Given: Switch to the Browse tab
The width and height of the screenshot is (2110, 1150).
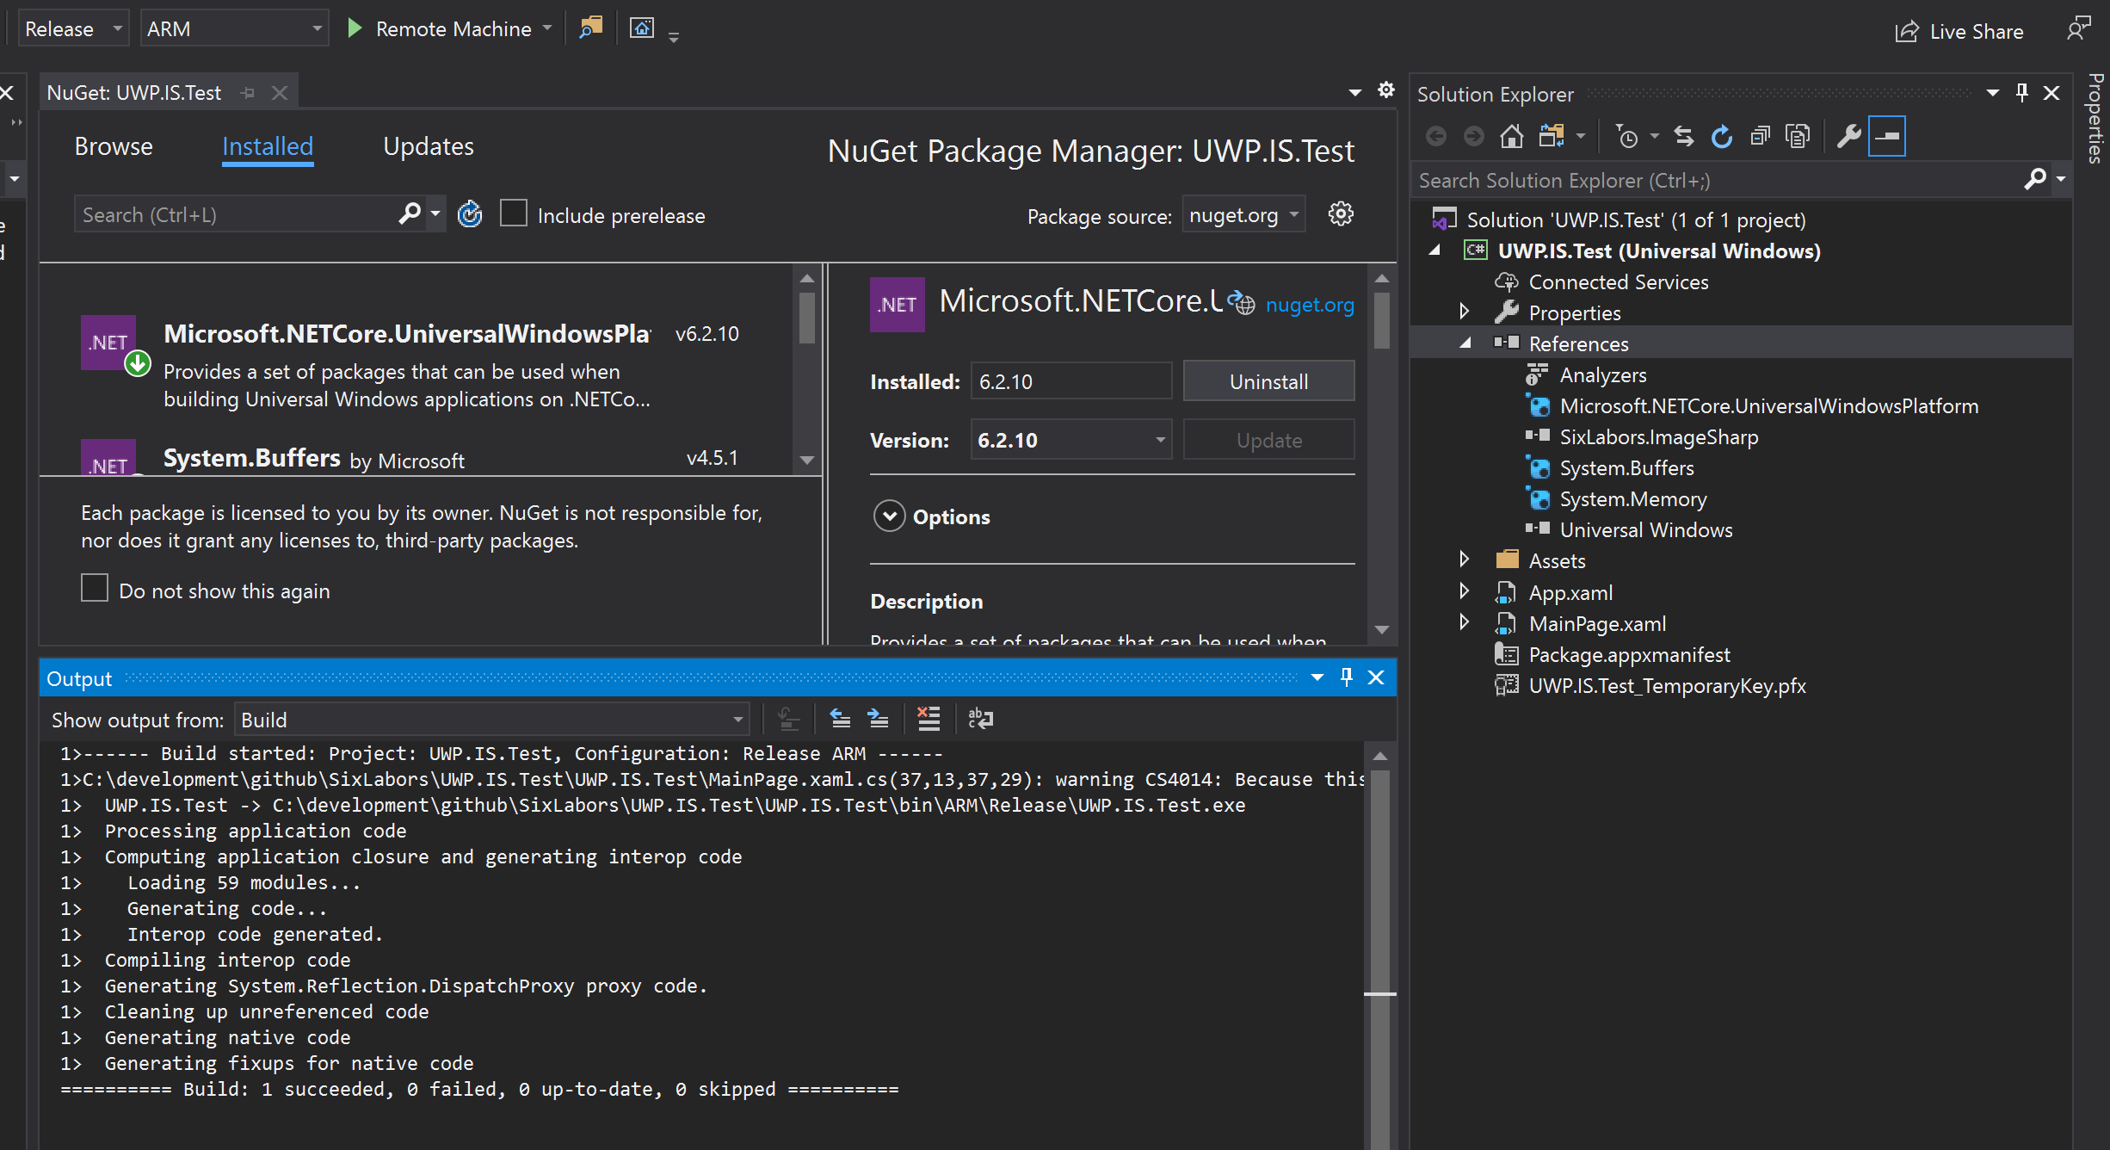Looking at the screenshot, I should pos(114,146).
